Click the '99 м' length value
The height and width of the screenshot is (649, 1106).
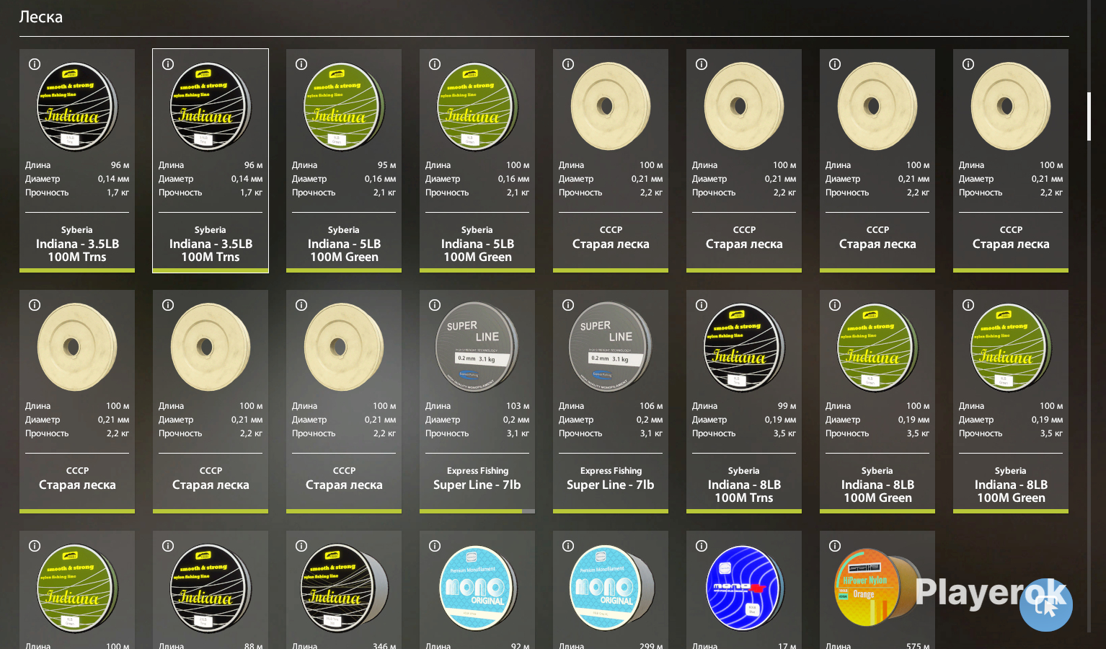point(787,406)
